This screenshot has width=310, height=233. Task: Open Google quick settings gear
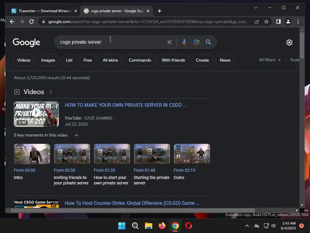tap(289, 42)
